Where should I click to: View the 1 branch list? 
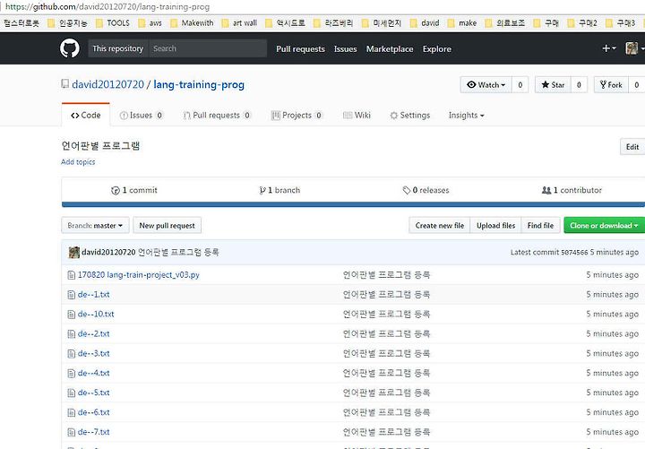tap(279, 190)
